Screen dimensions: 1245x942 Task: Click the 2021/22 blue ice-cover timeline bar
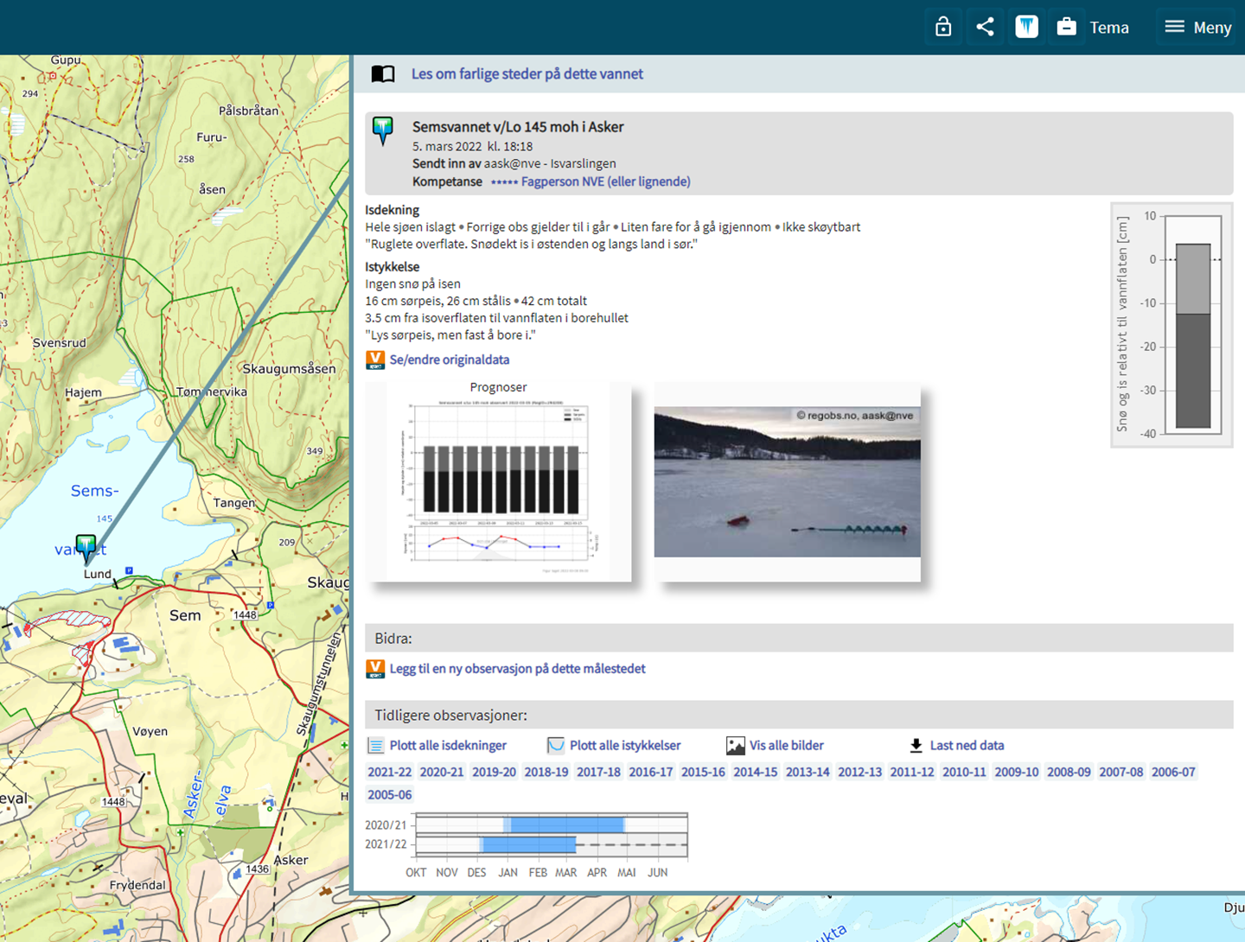point(528,844)
